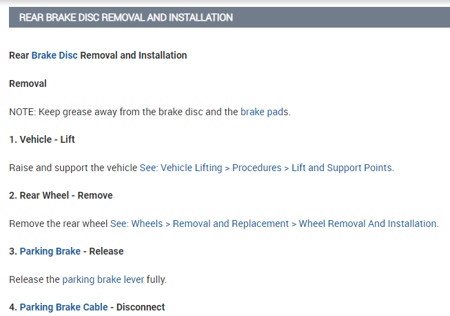Click "Removal and Installation" in the bold title
The width and height of the screenshot is (450, 316).
tap(134, 55)
